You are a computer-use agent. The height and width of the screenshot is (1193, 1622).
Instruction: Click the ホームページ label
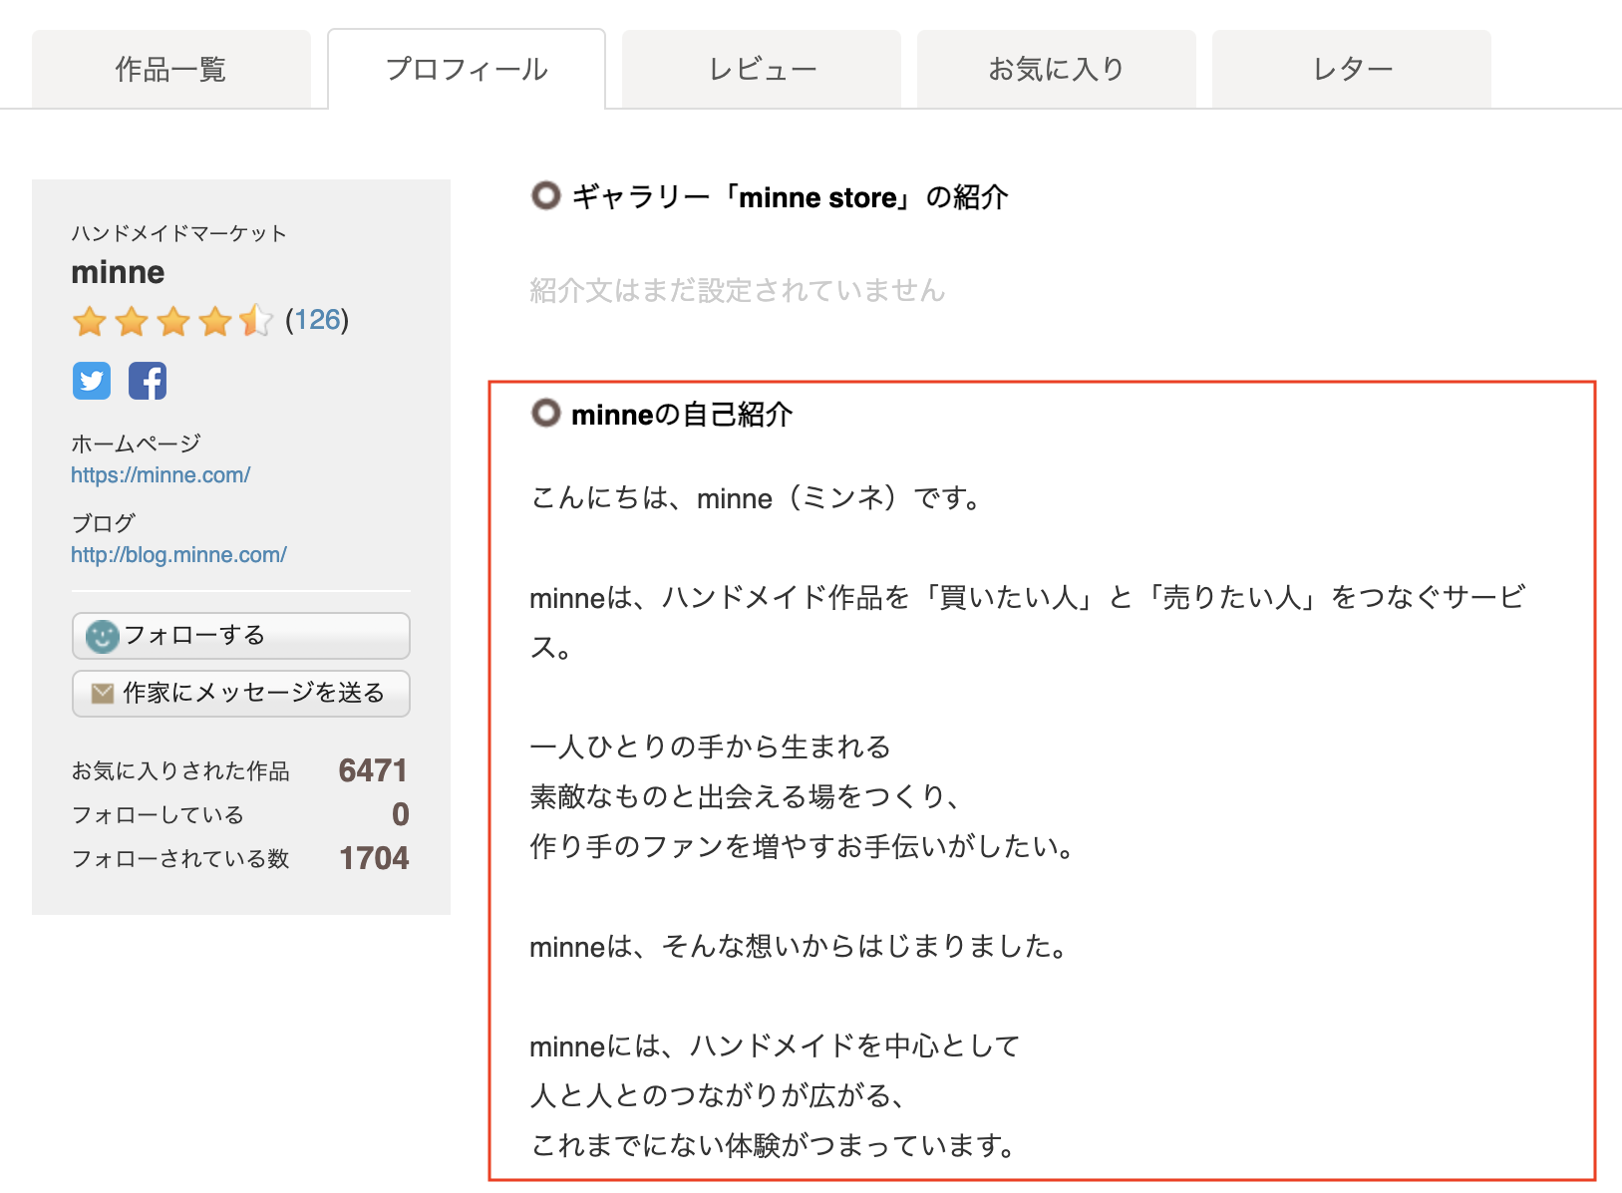(x=136, y=444)
